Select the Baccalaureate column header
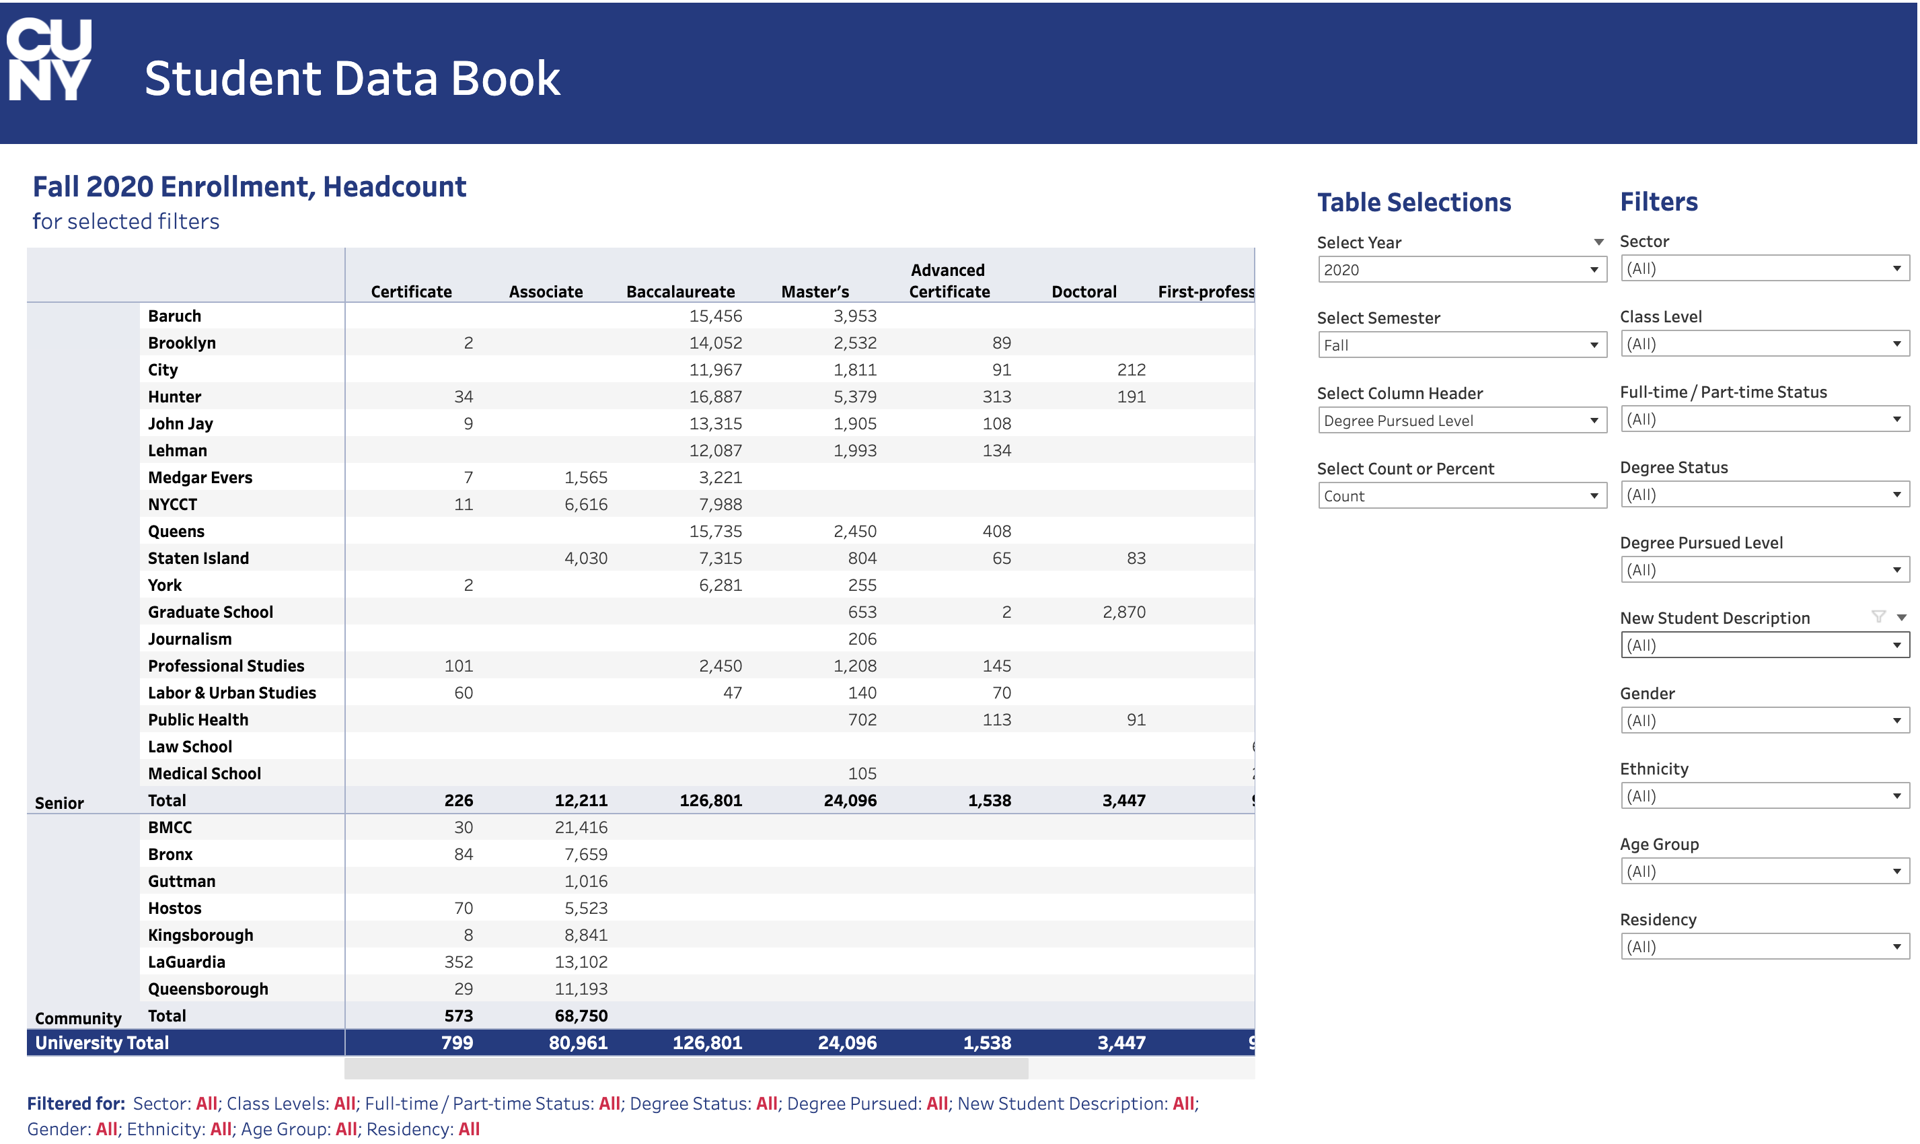The height and width of the screenshot is (1144, 1920). pos(680,291)
